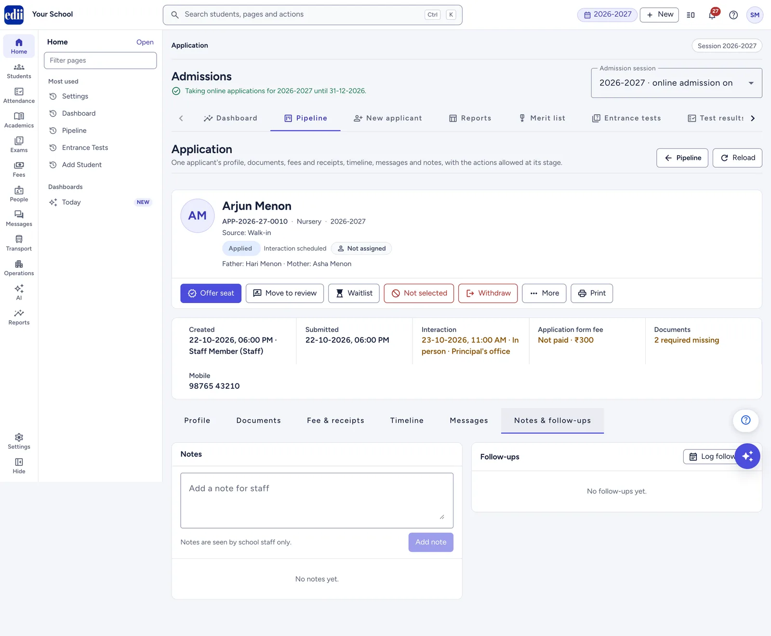The width and height of the screenshot is (771, 636).
Task: Open the Fee & receipts tab
Action: click(335, 421)
